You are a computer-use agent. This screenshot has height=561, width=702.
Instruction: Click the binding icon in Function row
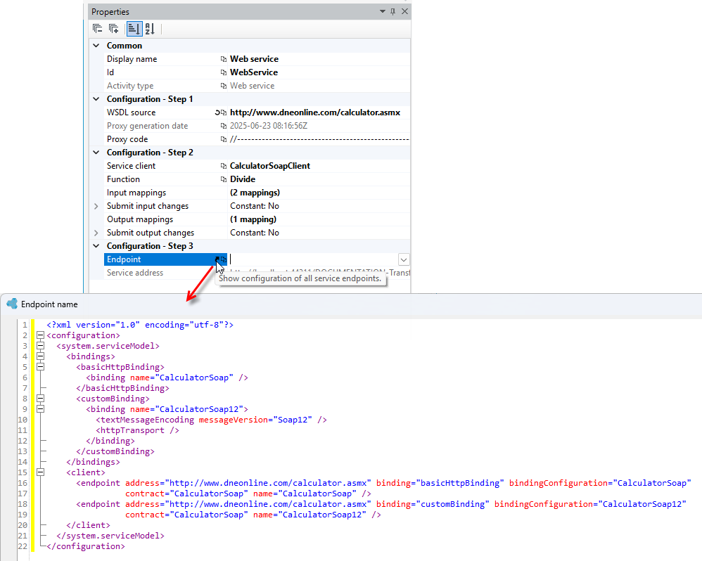224,179
